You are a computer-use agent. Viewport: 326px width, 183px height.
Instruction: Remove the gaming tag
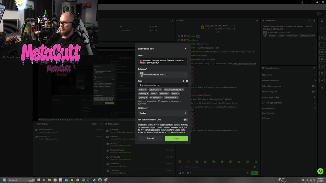(146, 97)
